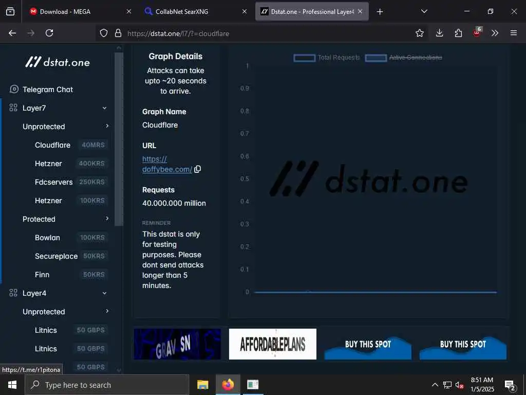View site security padlock info
The image size is (526, 395).
tap(118, 33)
